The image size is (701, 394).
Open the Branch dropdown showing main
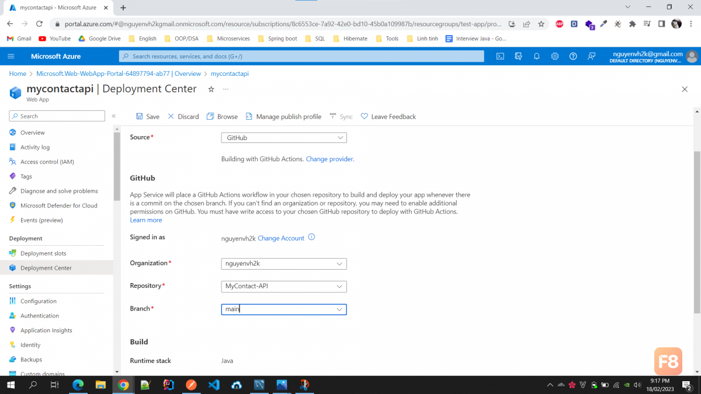point(284,309)
